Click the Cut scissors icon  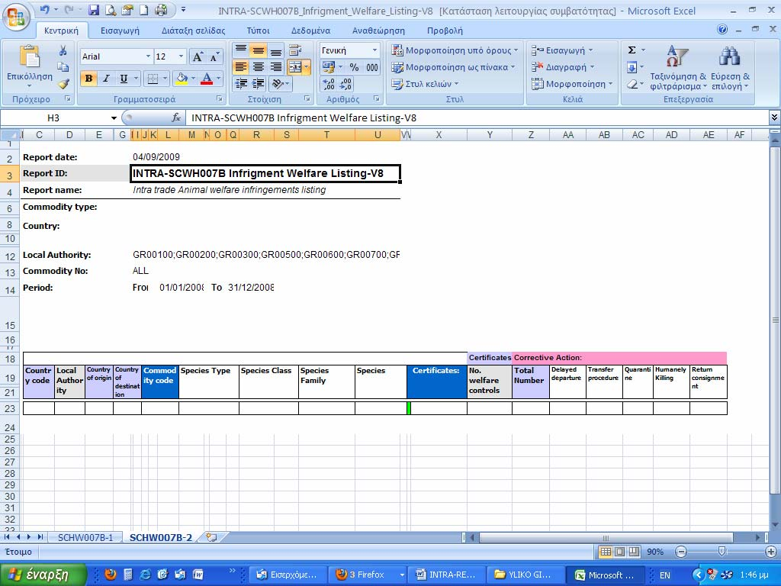63,50
